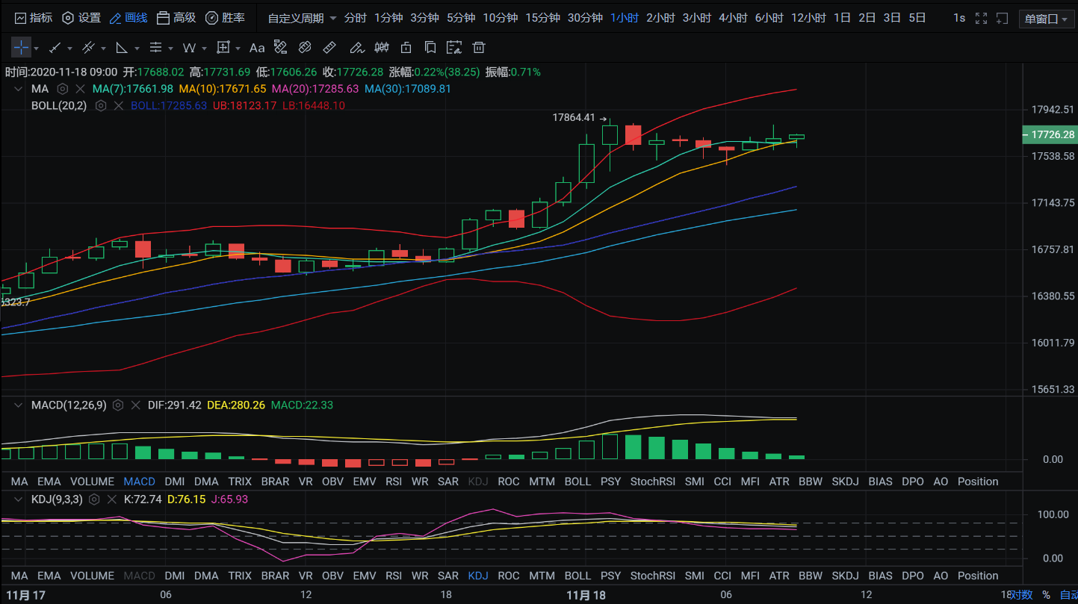Open MACD indicator settings gear icon

pos(118,405)
